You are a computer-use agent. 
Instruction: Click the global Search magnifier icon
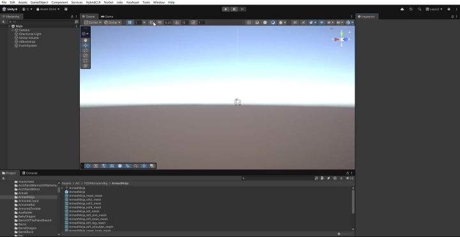420,9
